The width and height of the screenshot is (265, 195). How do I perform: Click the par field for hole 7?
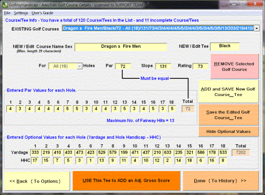pyautogui.click(x=67, y=109)
